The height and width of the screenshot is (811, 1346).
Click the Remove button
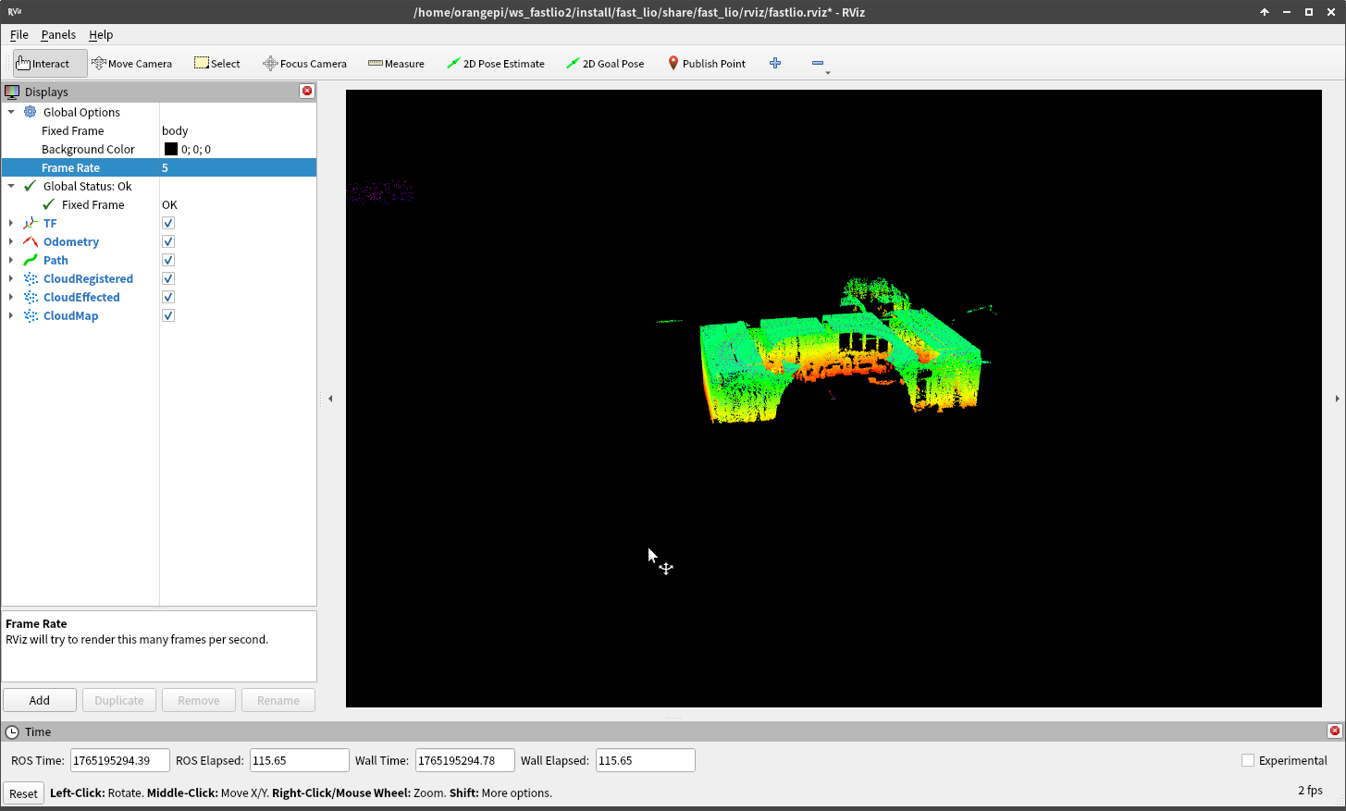[199, 700]
